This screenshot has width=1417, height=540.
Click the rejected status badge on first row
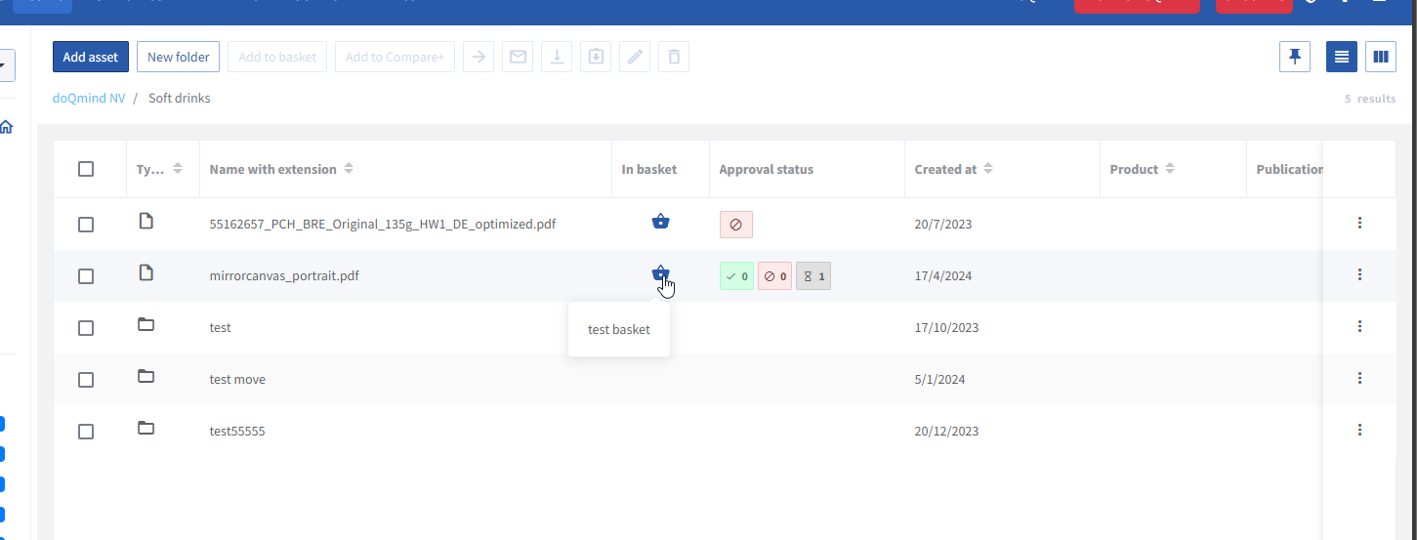click(735, 225)
